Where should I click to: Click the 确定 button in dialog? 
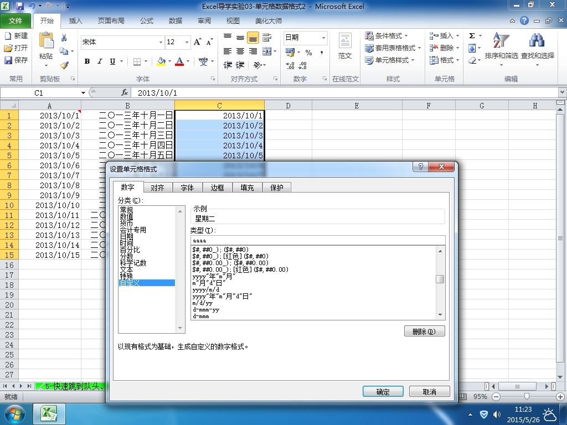[383, 392]
